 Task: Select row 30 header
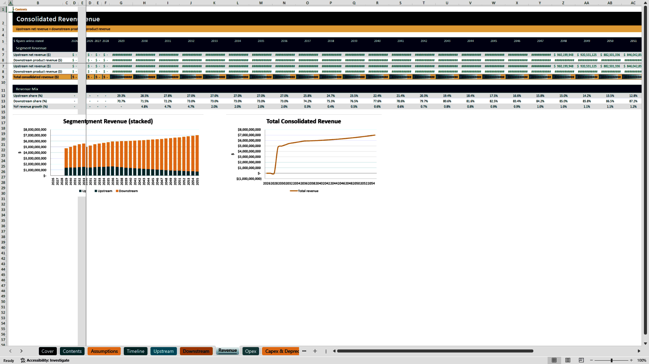pyautogui.click(x=3, y=194)
